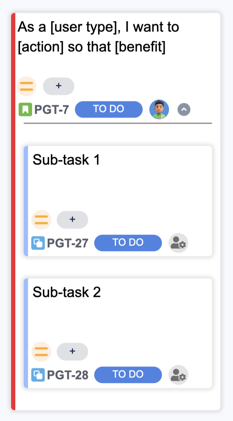Add a label with plus on PGT-7
The width and height of the screenshot is (233, 421).
(58, 86)
